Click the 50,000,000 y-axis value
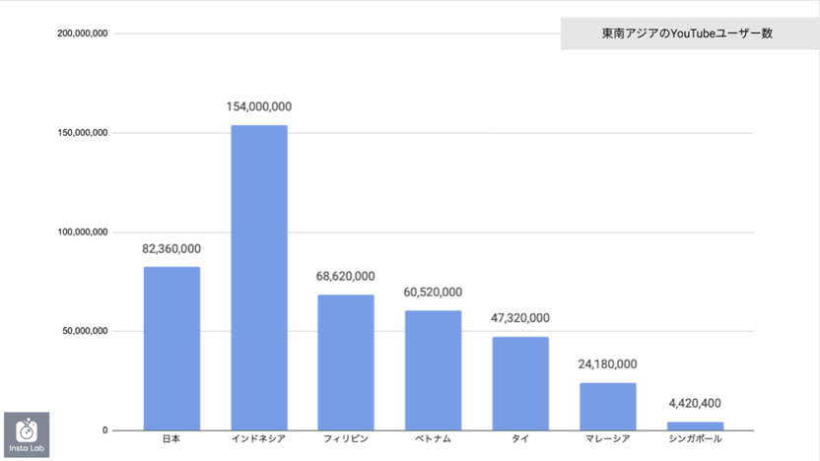 coord(85,331)
